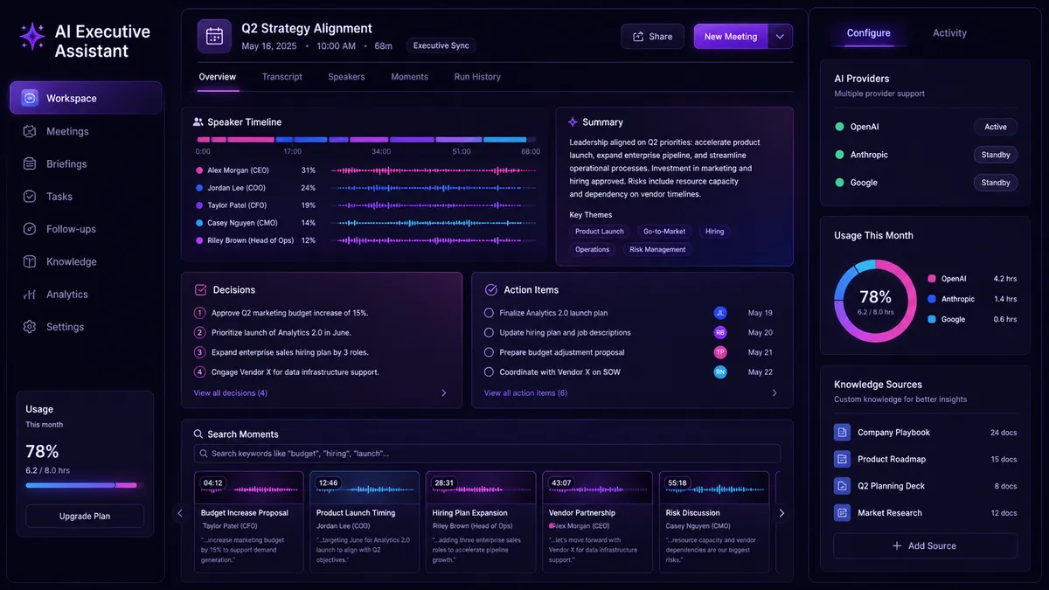Switch to the Overview tab
The width and height of the screenshot is (1049, 590).
218,77
